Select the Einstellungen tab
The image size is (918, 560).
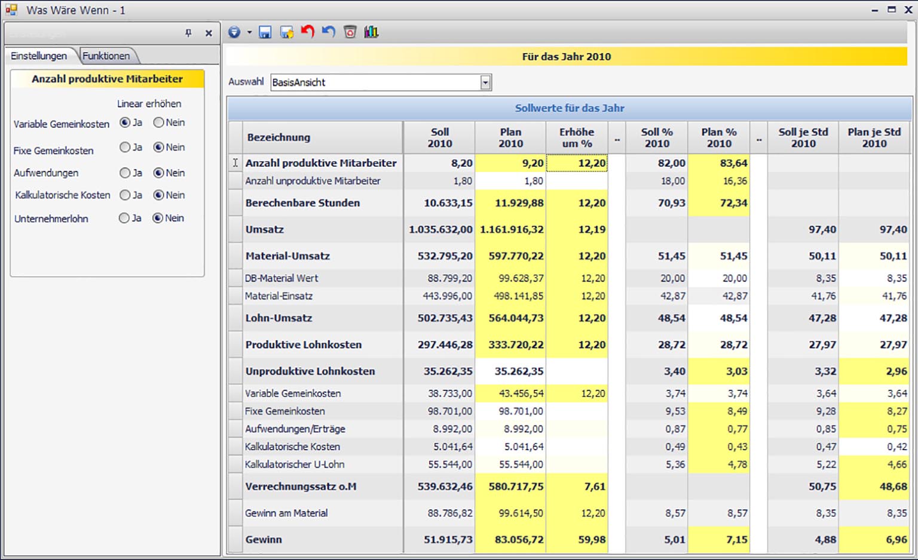click(39, 56)
